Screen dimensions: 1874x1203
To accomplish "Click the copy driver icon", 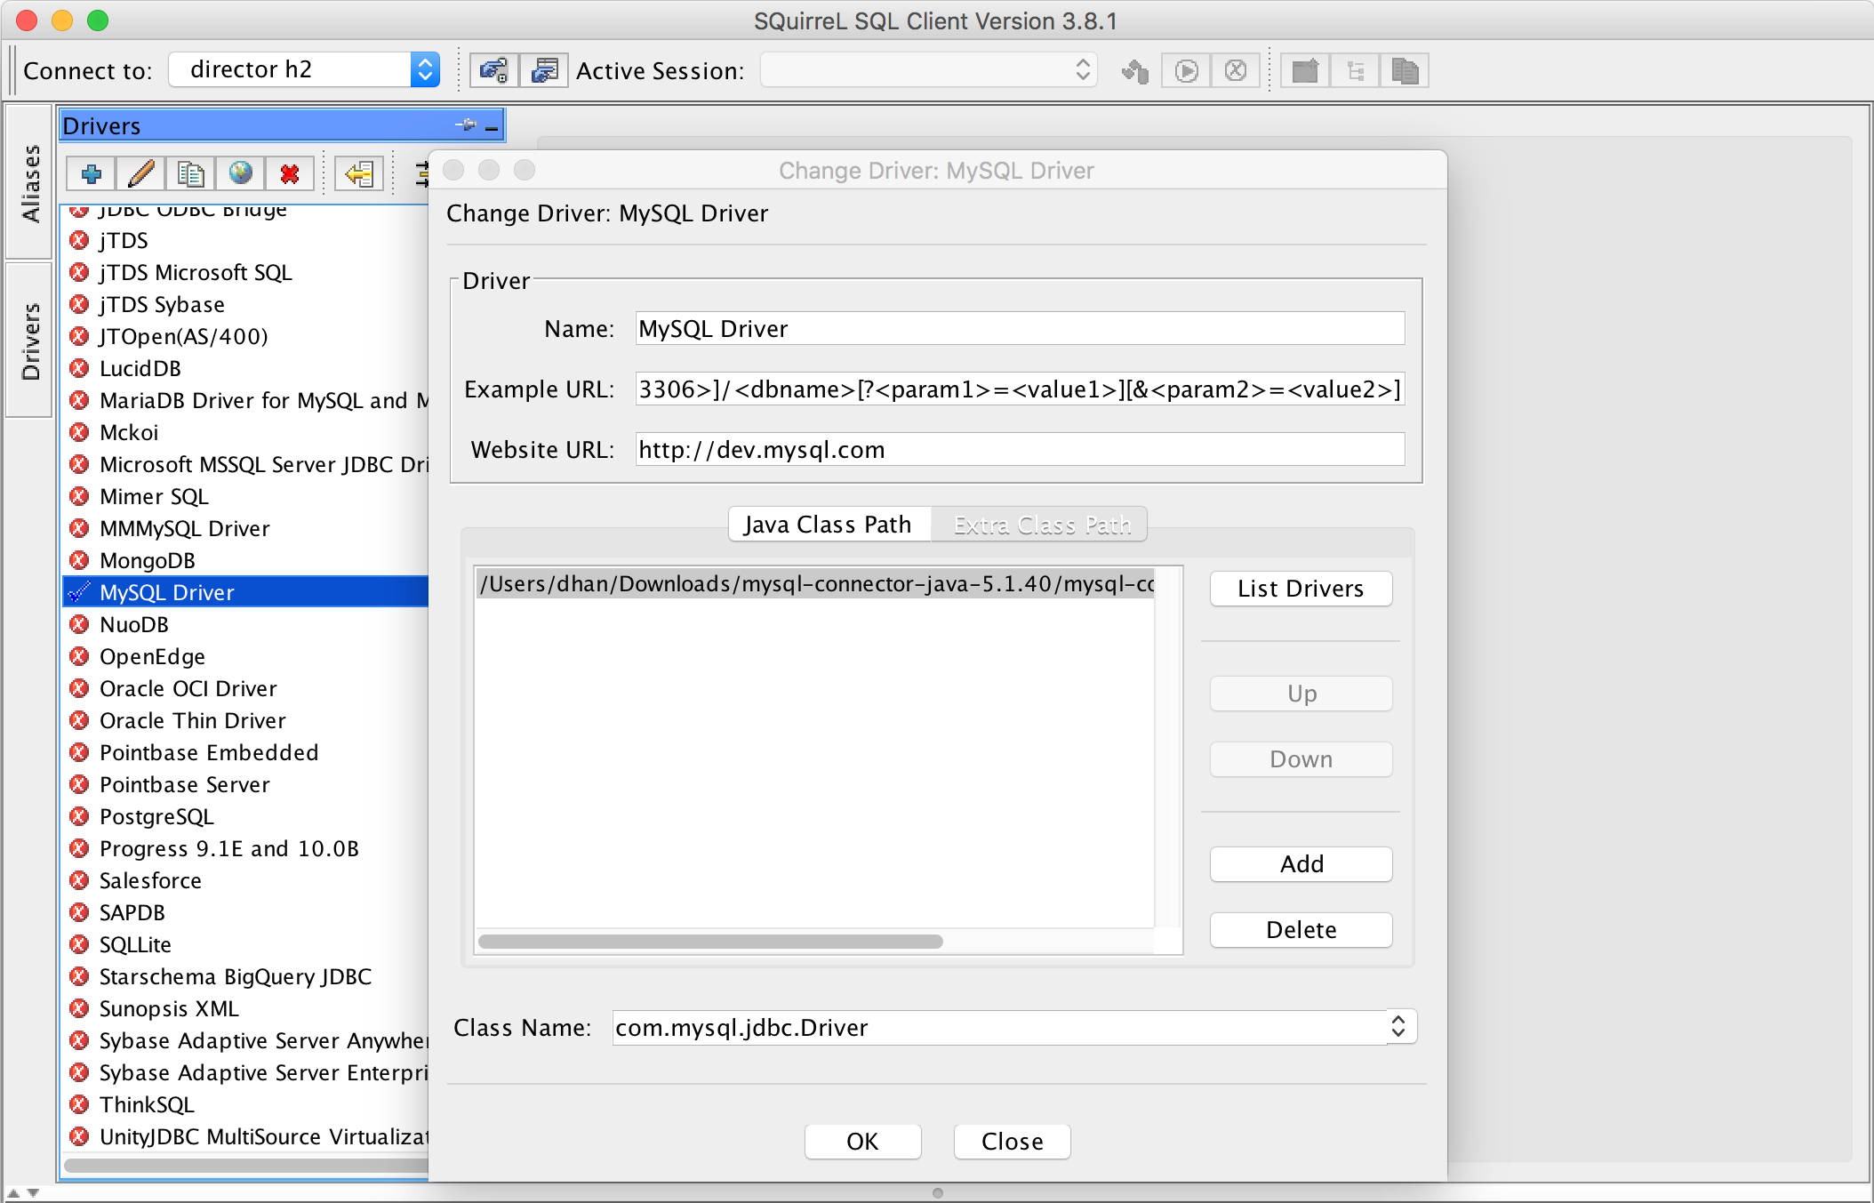I will (190, 173).
